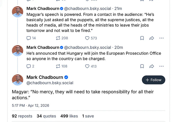Like the post with 573 likes
Viewport: 175px width, 122px height.
point(87,38)
